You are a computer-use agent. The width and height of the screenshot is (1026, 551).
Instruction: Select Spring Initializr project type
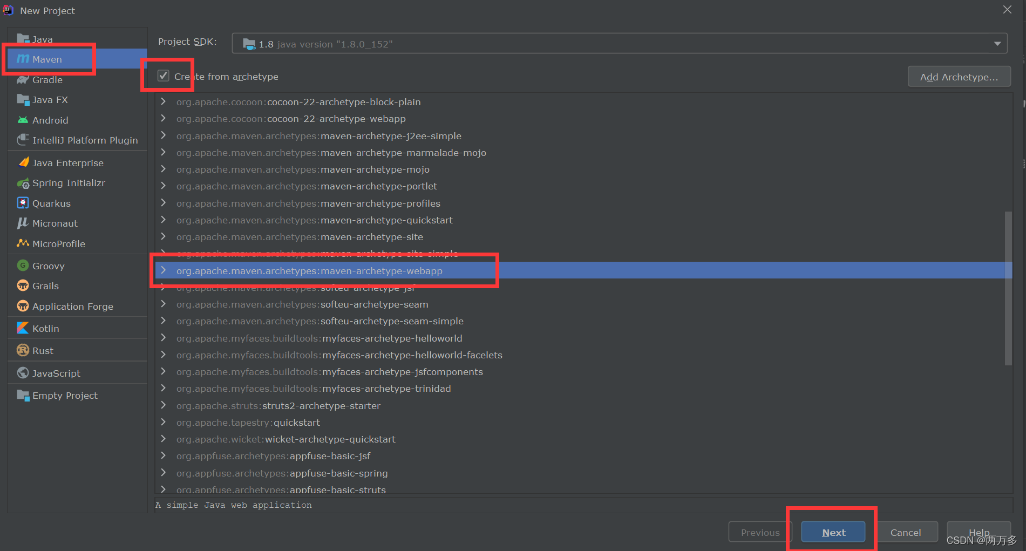point(77,183)
